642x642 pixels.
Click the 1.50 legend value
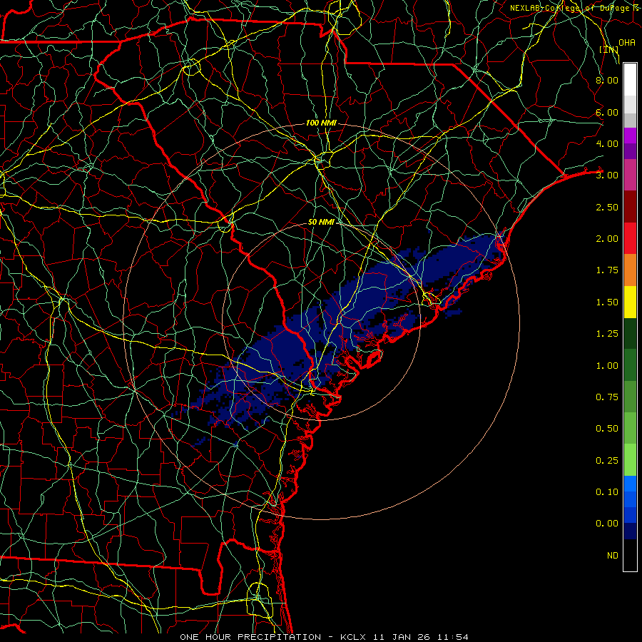[x=607, y=302]
